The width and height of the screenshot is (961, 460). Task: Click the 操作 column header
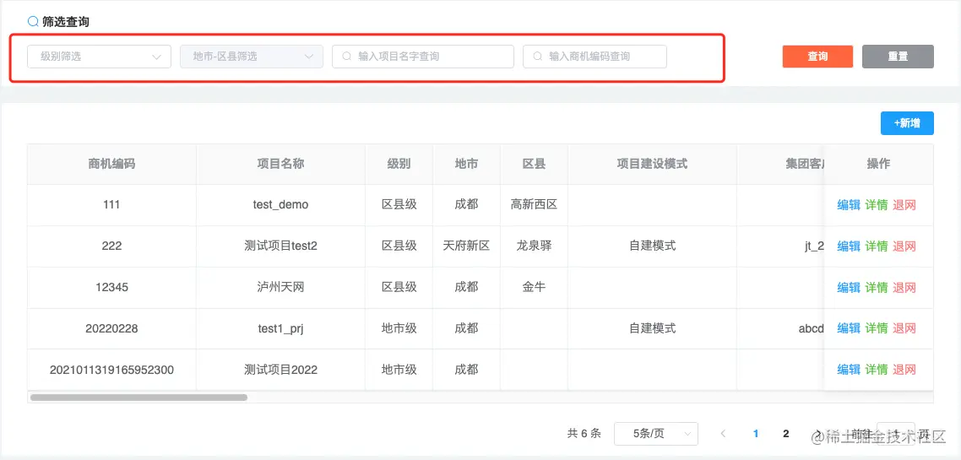879,164
